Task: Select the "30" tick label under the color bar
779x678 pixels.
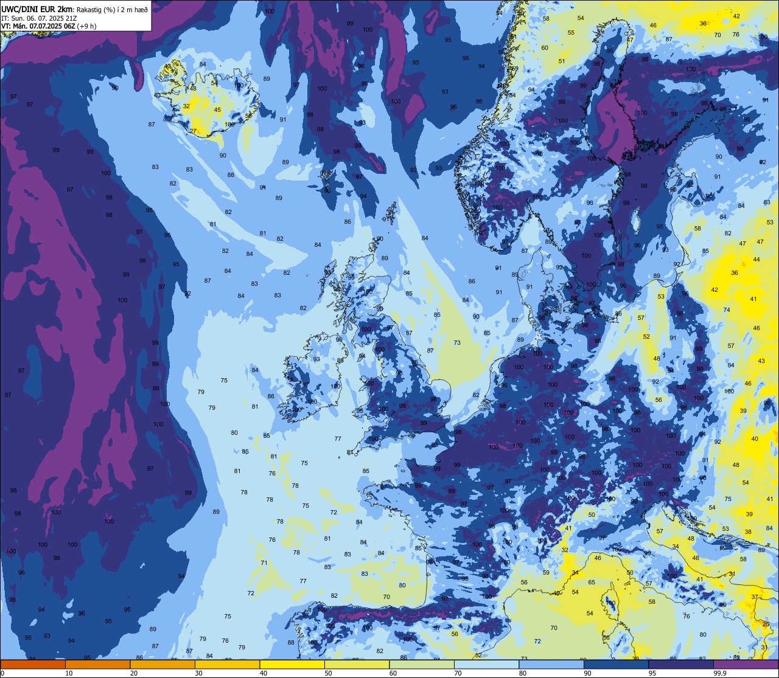Action: click(199, 673)
